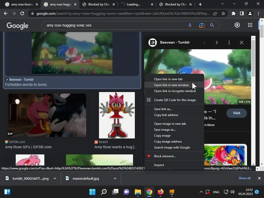This screenshot has height=198, width=264.
Task: Open 'Forbidden words in Sonic' result
Action: coord(26,85)
